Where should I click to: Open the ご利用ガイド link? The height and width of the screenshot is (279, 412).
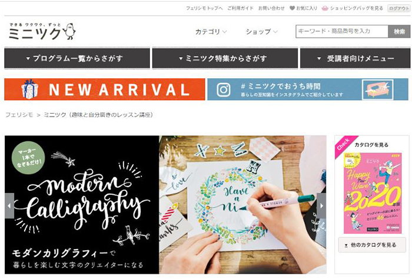tap(240, 8)
